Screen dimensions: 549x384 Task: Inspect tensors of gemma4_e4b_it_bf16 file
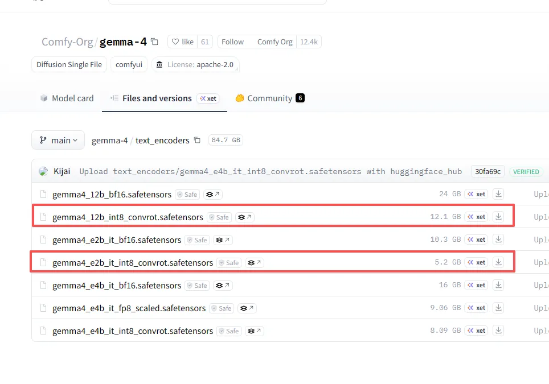(x=222, y=286)
